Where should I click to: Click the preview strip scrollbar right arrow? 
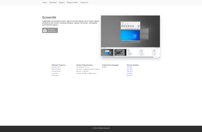(x=159, y=57)
